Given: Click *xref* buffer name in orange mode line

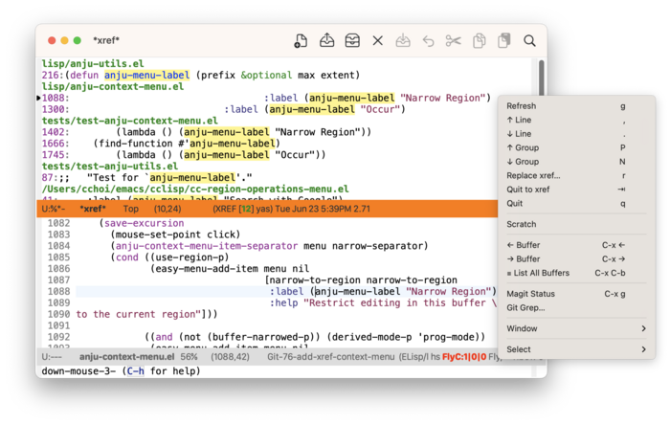Looking at the screenshot, I should coord(93,209).
